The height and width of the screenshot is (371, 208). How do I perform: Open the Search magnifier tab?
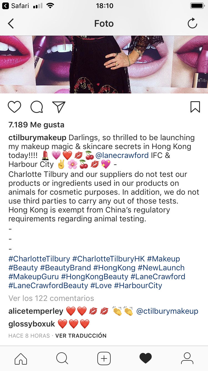[62, 358]
